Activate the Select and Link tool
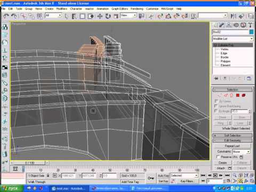 tap(23, 16)
